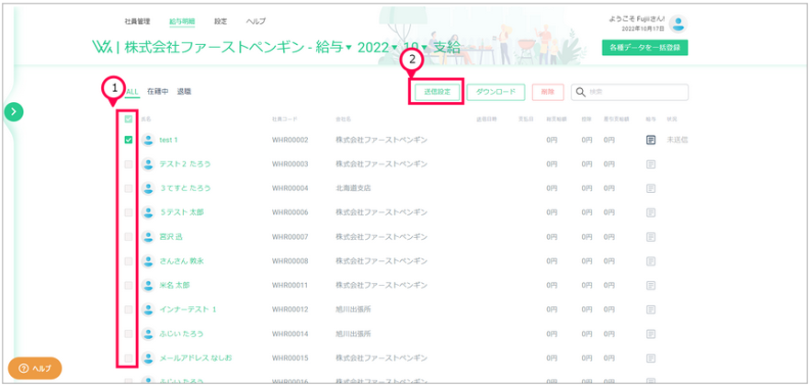This screenshot has height=385, width=809.
Task: Click the 会社名 column header
Action: (x=343, y=119)
